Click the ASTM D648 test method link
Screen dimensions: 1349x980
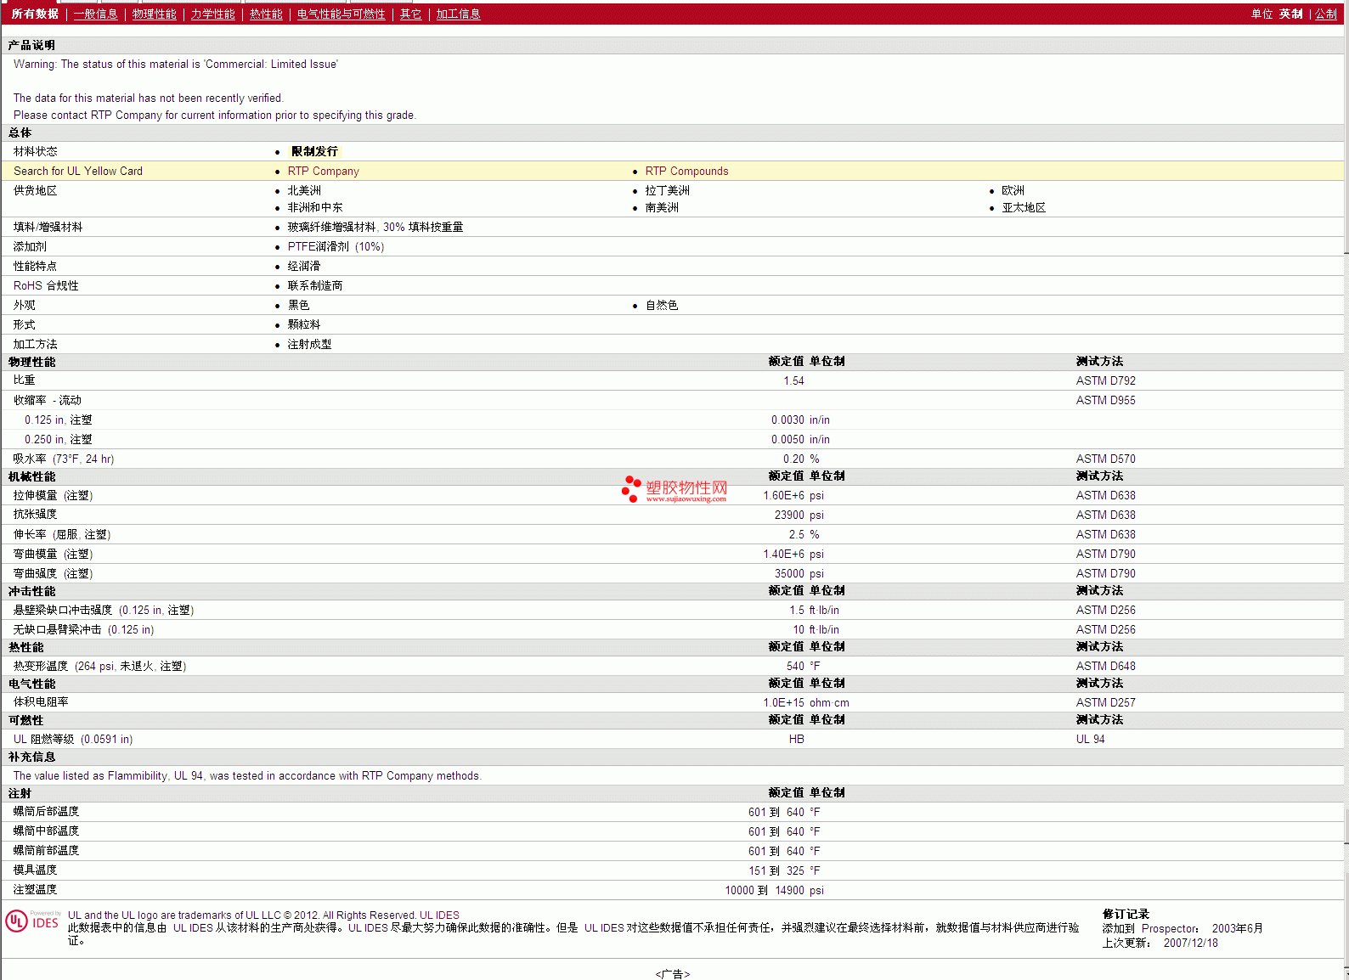[x=1105, y=667]
